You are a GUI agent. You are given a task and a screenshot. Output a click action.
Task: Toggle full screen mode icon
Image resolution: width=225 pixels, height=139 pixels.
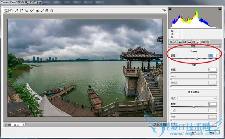(x=164, y=10)
